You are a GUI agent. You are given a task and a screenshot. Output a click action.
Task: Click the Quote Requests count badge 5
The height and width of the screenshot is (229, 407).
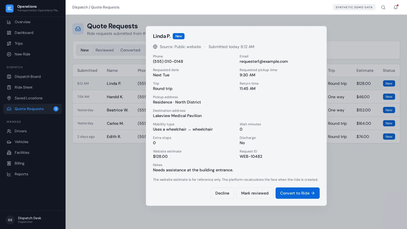point(56,109)
